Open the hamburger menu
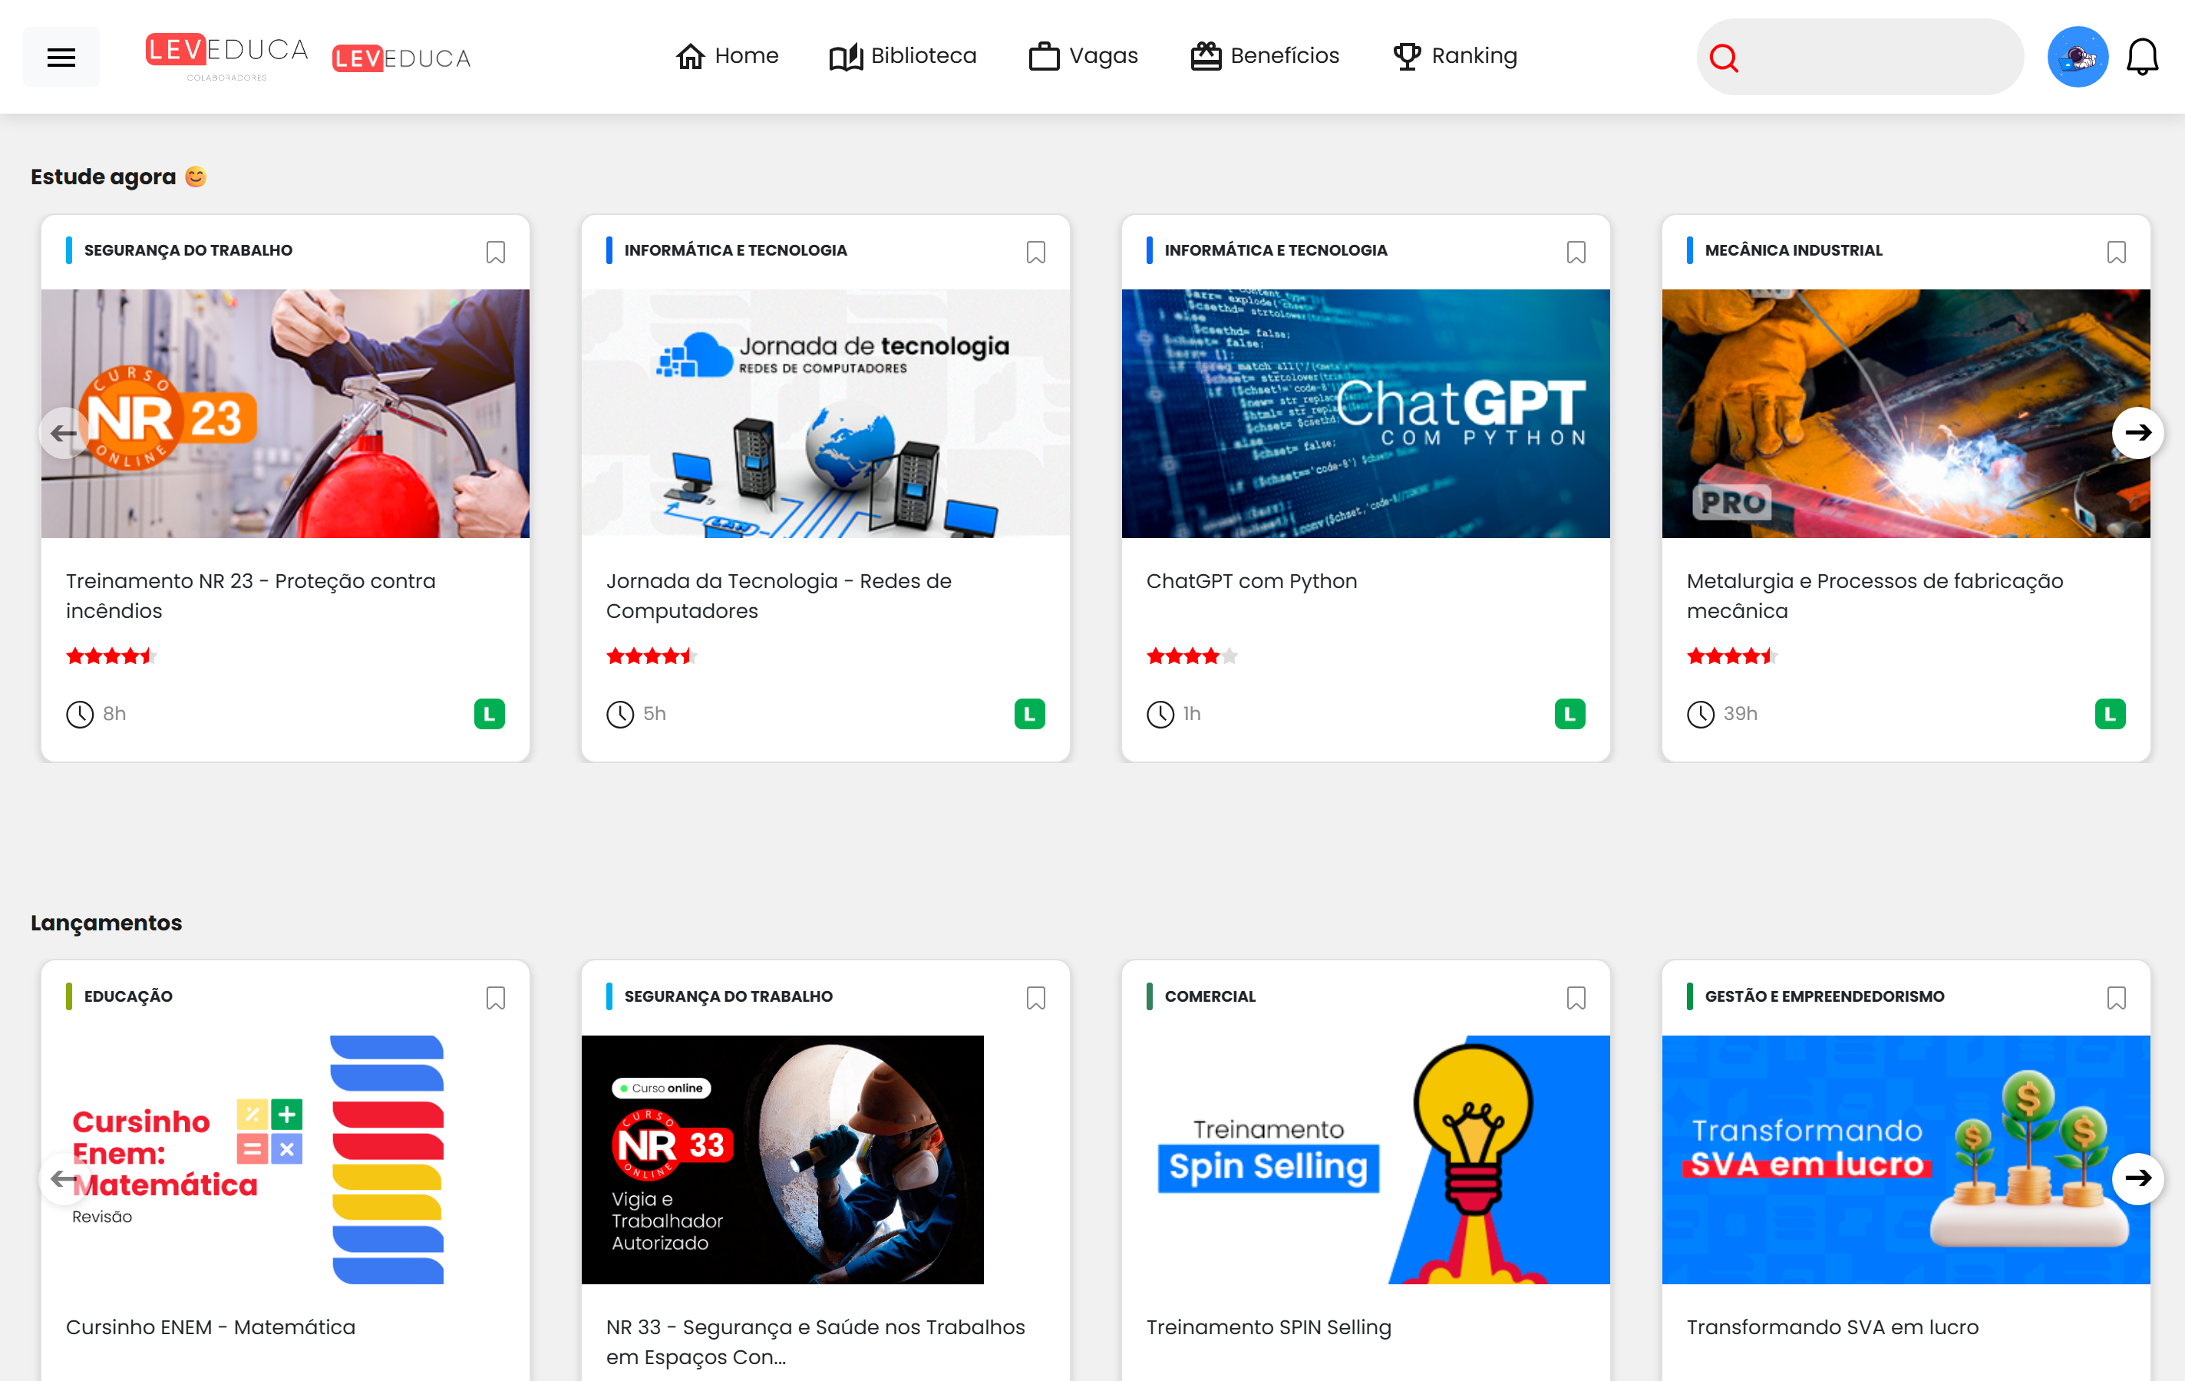 (x=61, y=57)
